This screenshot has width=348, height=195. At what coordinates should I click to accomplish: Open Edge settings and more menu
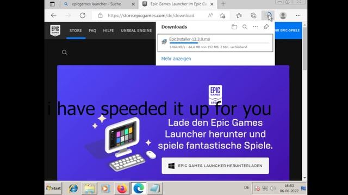pos(298,16)
